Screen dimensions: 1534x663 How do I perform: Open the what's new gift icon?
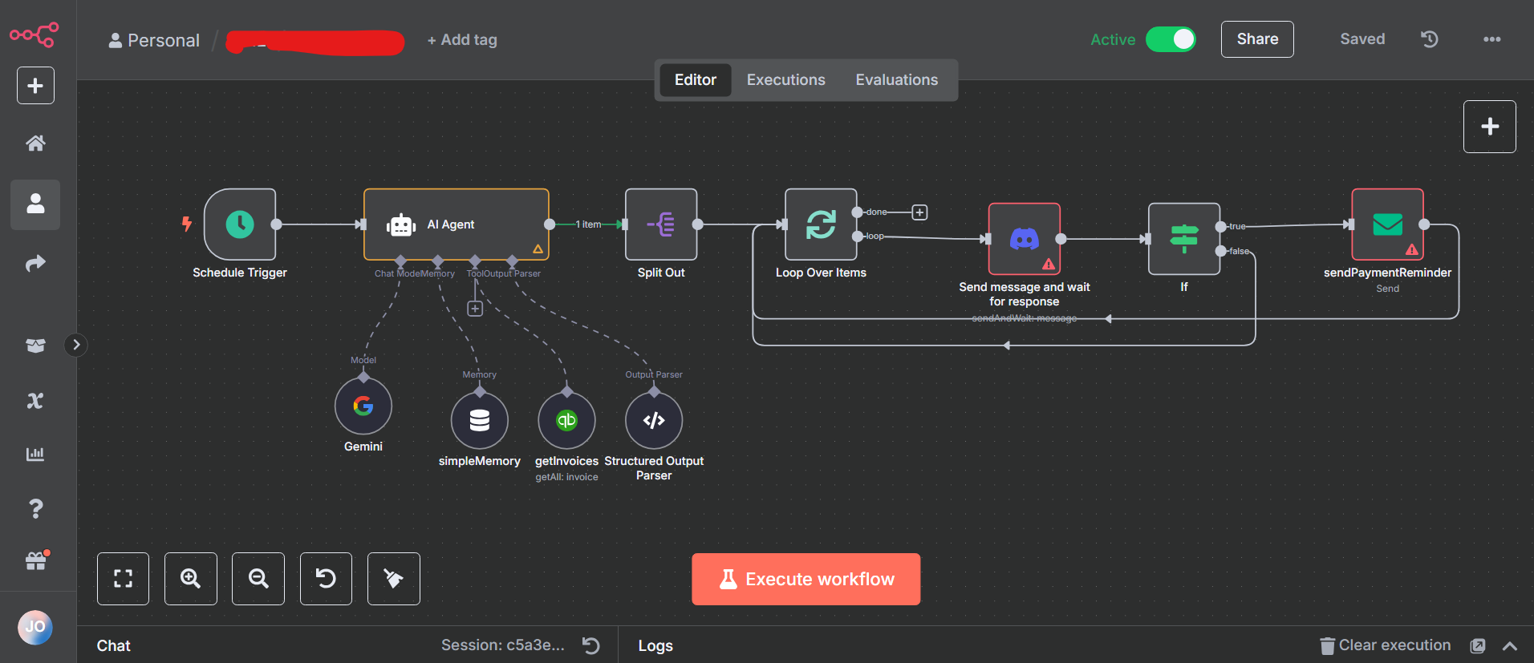[x=35, y=561]
